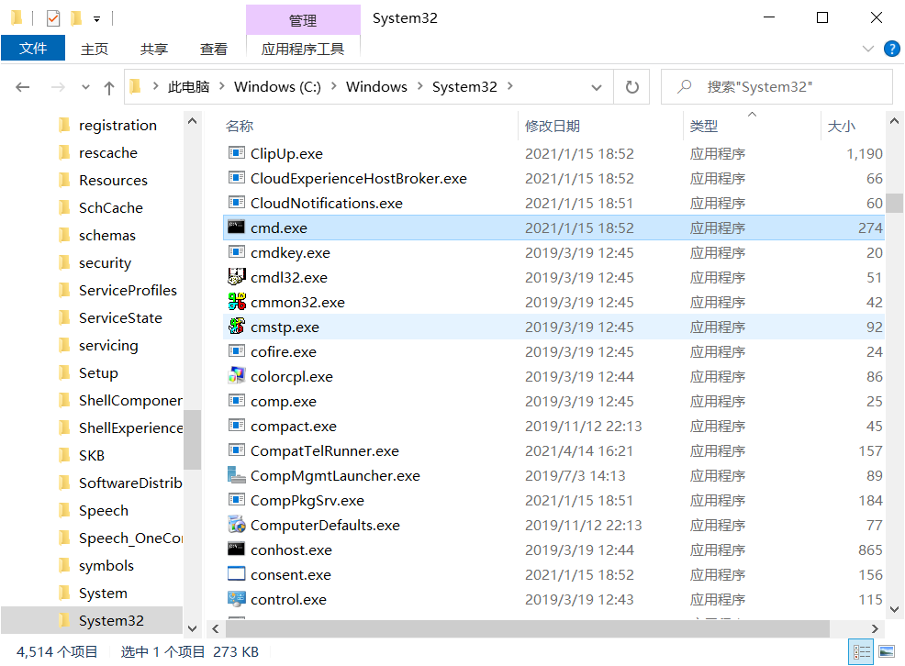
Task: Open the quick access toolbar customize dropdown
Action: pyautogui.click(x=97, y=19)
